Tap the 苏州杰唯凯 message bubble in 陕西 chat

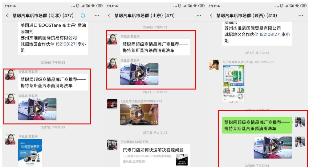tap(257, 34)
